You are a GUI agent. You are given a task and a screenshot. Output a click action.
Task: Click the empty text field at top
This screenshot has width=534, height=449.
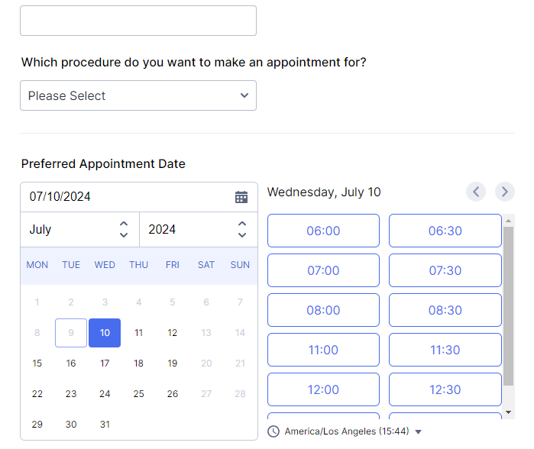138,21
